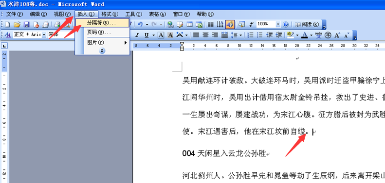Apply character border A icon
The width and height of the screenshot is (385, 183).
[161, 35]
